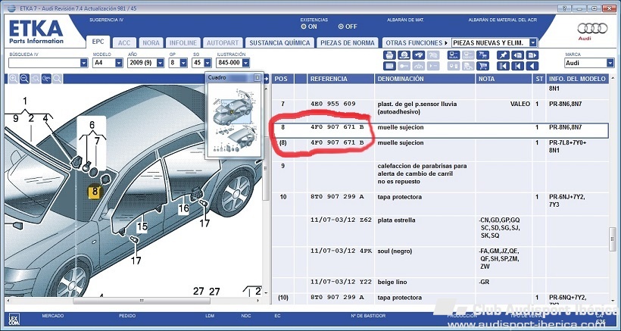Select the Existencias OFF radio button

(x=341, y=27)
